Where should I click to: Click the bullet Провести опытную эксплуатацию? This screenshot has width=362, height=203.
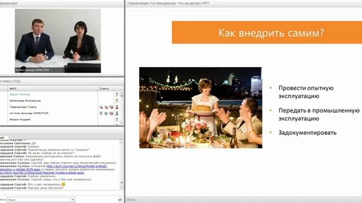click(306, 92)
